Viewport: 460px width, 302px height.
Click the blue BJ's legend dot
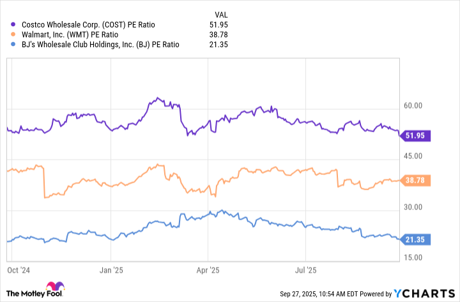pos(14,45)
